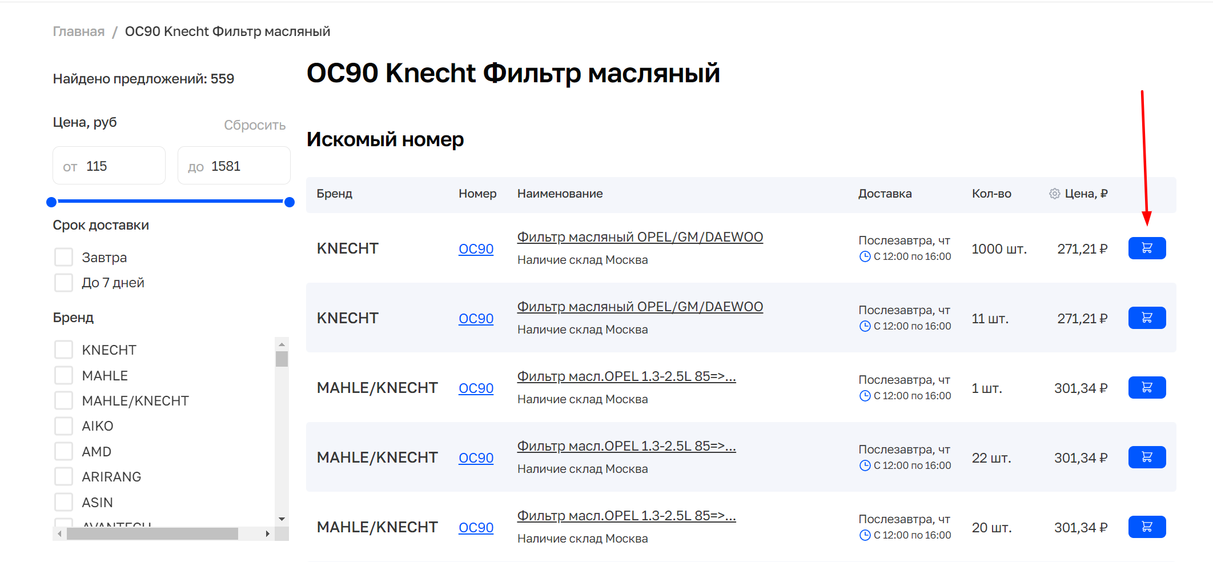Open price settings gear icon
This screenshot has width=1213, height=562.
[x=1054, y=194]
